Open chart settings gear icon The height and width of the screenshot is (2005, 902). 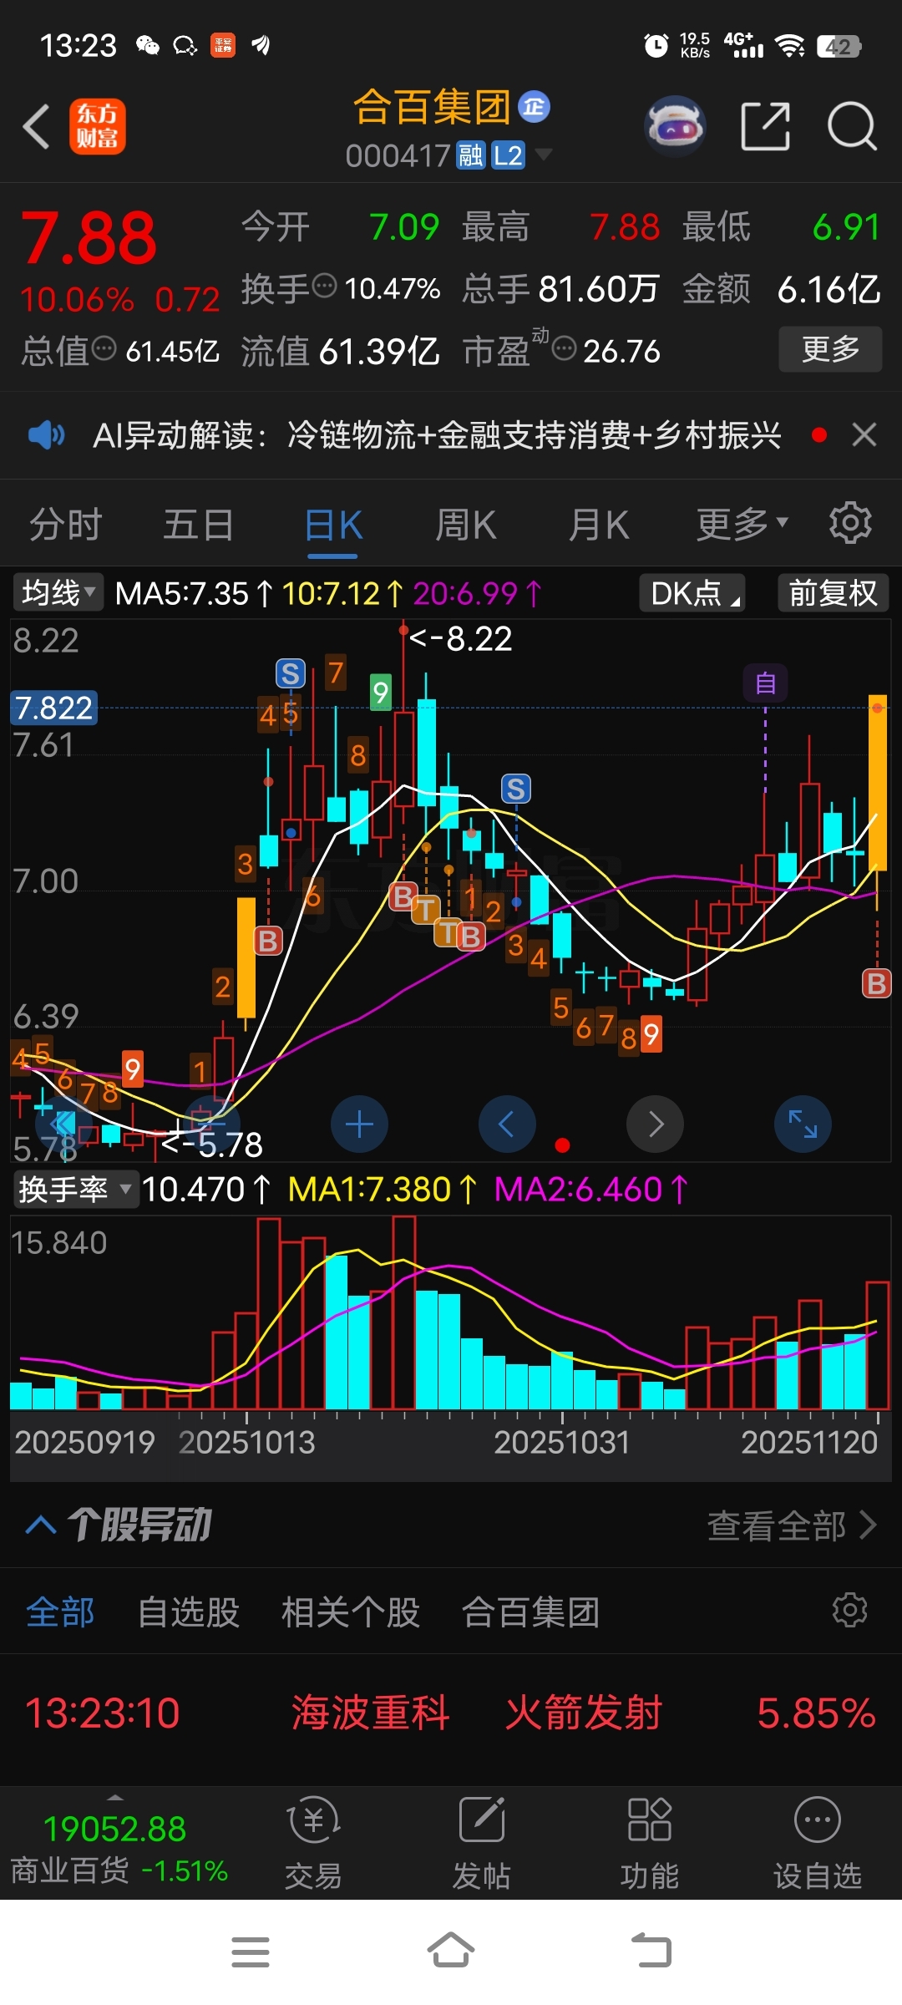(850, 524)
